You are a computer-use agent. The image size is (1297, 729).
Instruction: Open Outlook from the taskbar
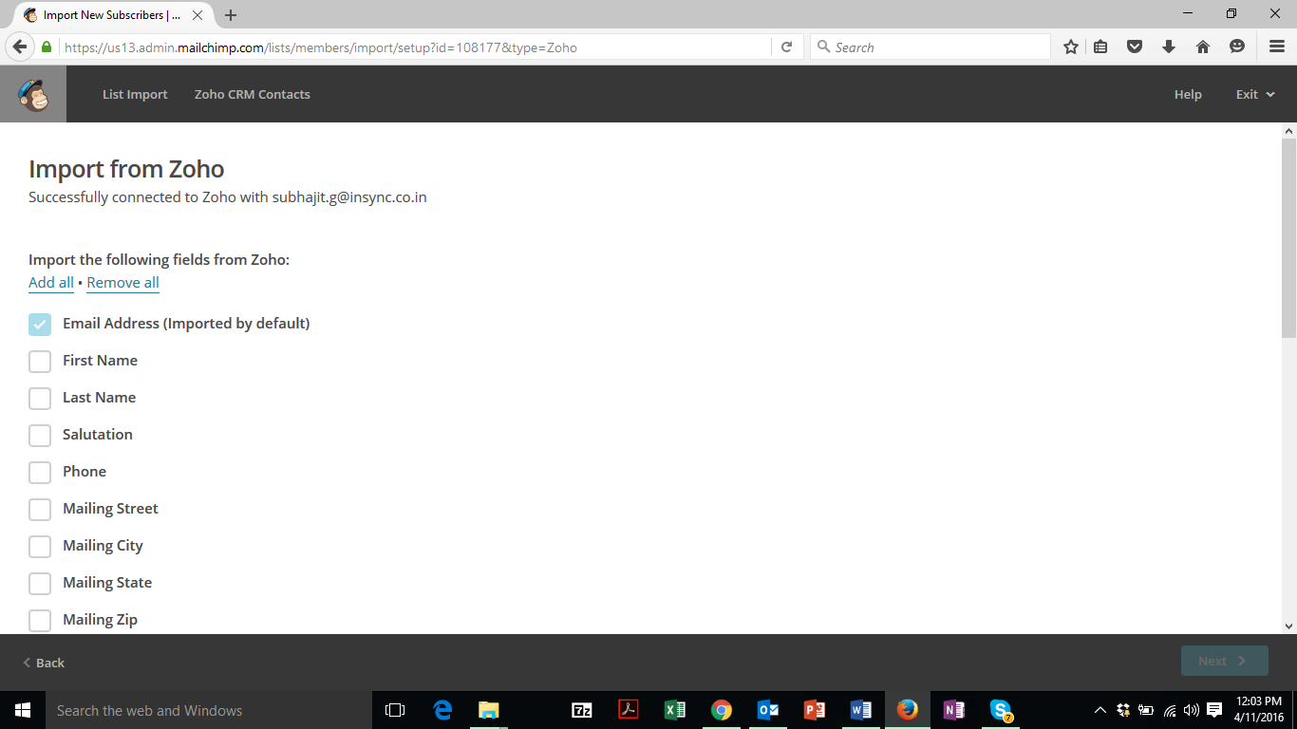pos(768,710)
